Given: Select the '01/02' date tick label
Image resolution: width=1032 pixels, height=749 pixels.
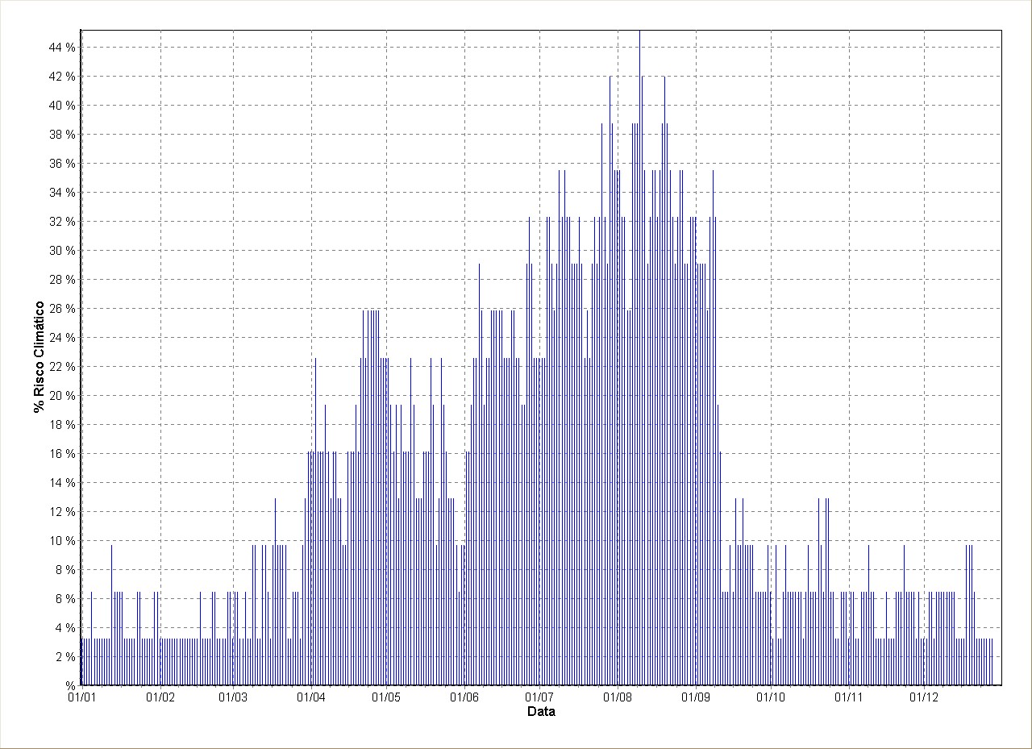Looking at the screenshot, I should (160, 697).
